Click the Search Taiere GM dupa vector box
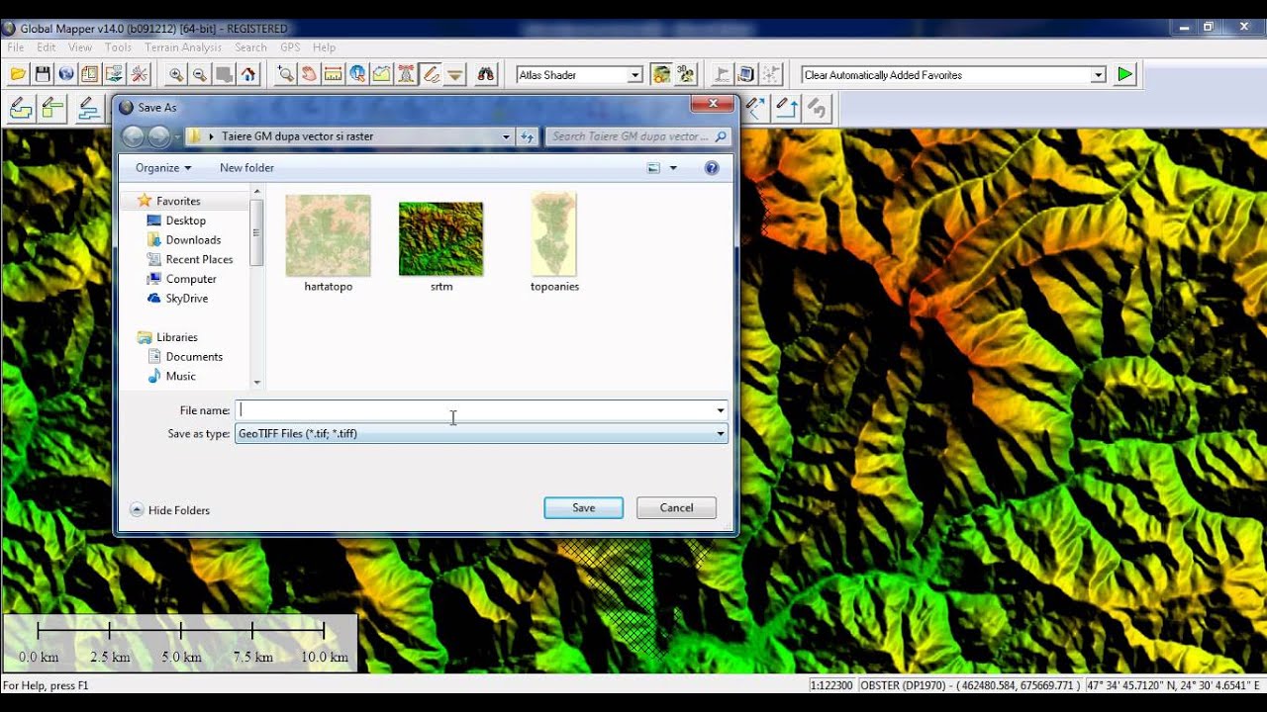1267x712 pixels. (x=637, y=136)
